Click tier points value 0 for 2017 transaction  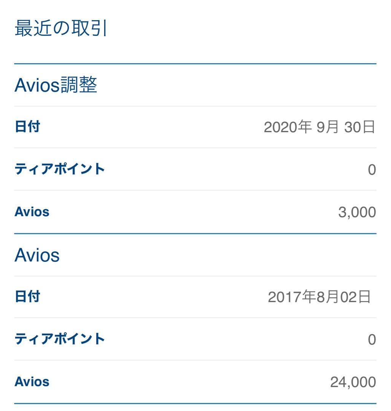[x=372, y=339]
